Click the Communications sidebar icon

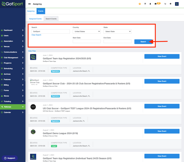pyautogui.click(x=2, y=52)
